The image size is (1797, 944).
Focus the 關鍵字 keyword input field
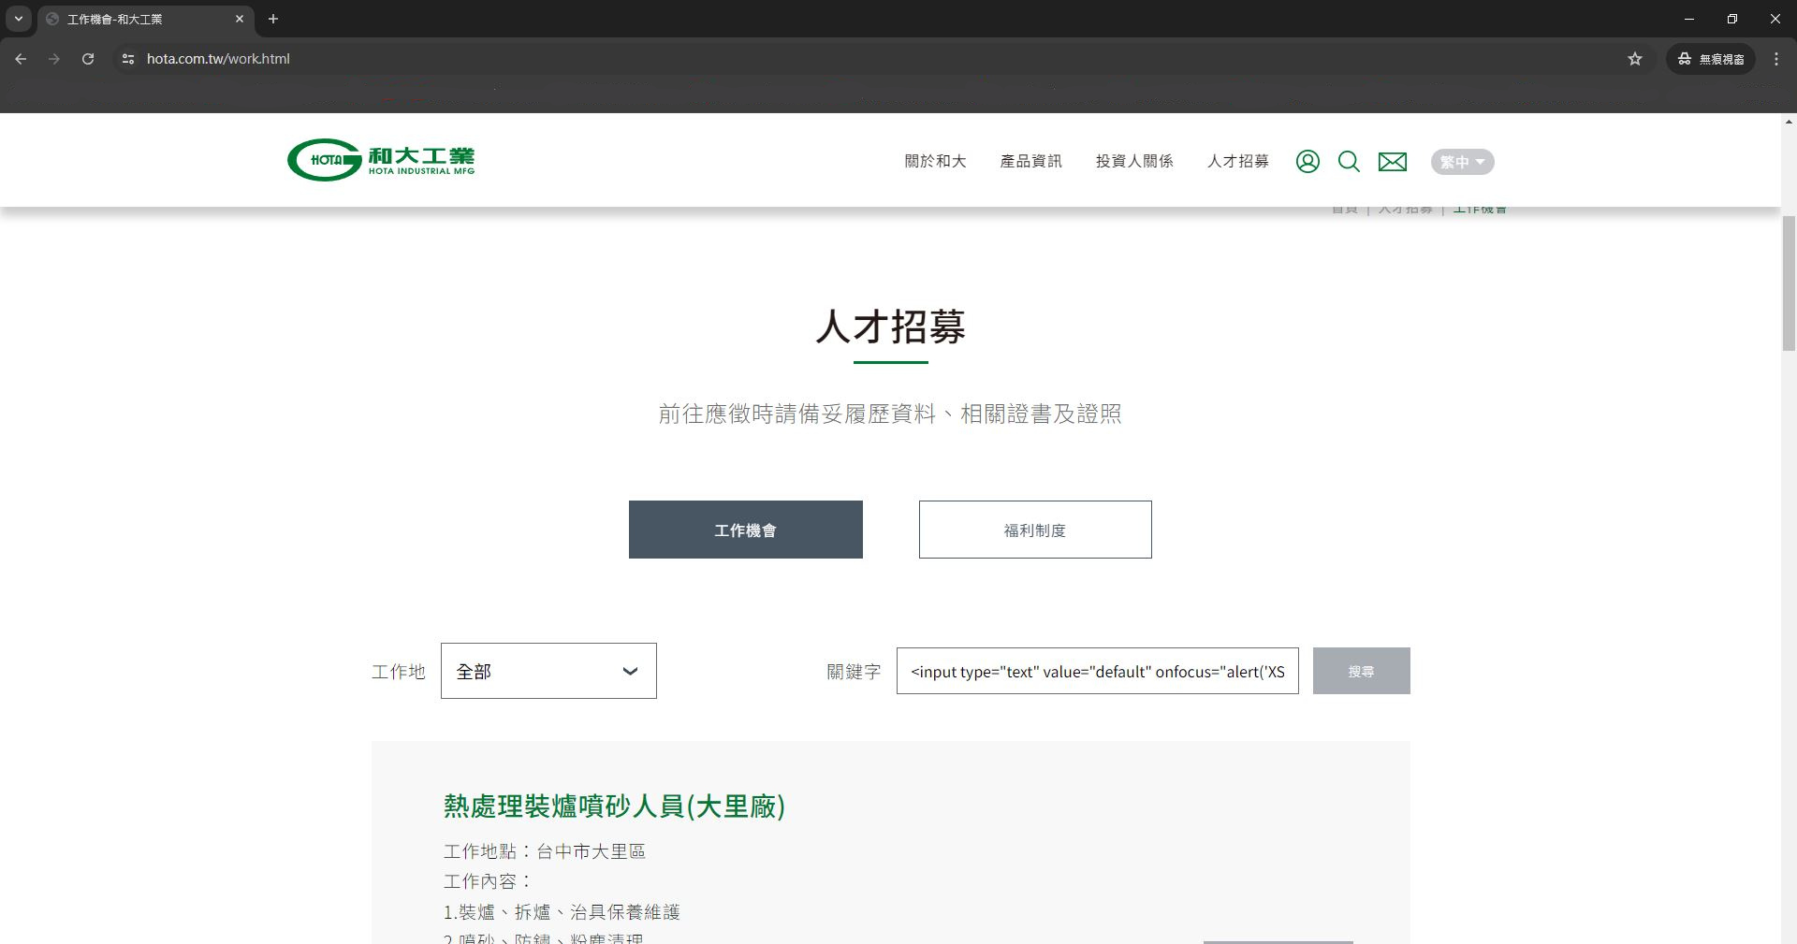point(1097,671)
